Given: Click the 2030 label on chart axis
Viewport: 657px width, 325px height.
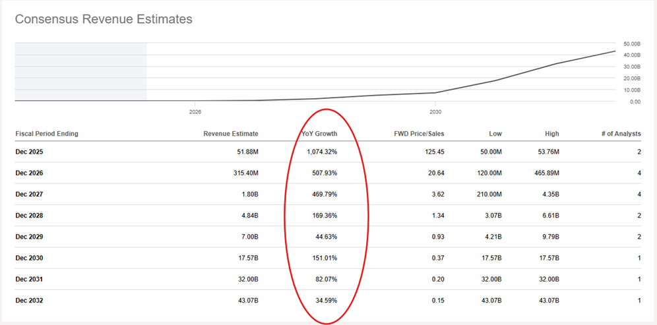Looking at the screenshot, I should pyautogui.click(x=435, y=112).
